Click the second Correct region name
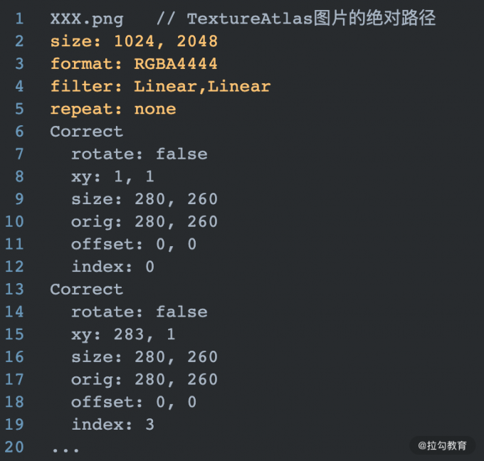484x461 pixels. pyautogui.click(x=87, y=290)
